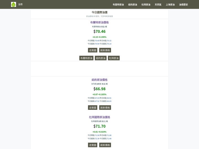199x149 pixels.
Task: Select 紐約原油 button below Brent section
Action: pos(101,58)
